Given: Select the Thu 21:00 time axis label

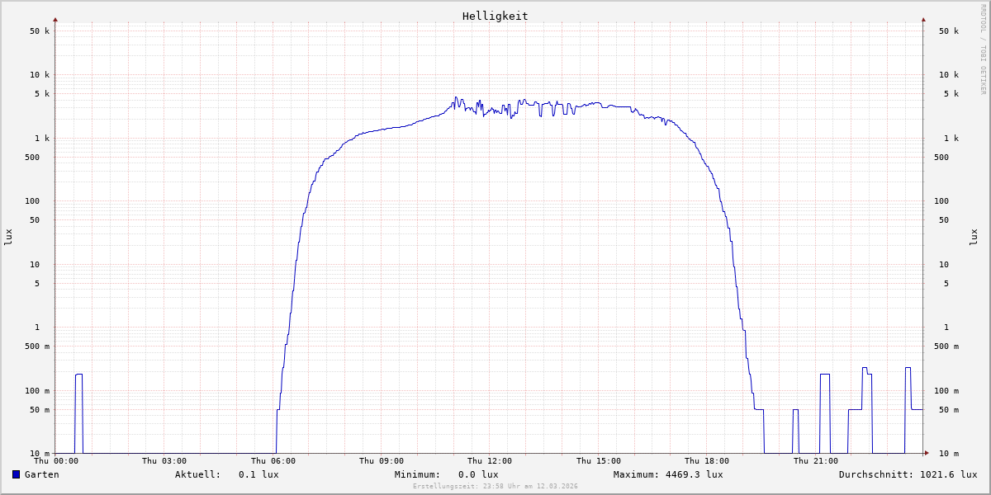Looking at the screenshot, I should pyautogui.click(x=815, y=461).
